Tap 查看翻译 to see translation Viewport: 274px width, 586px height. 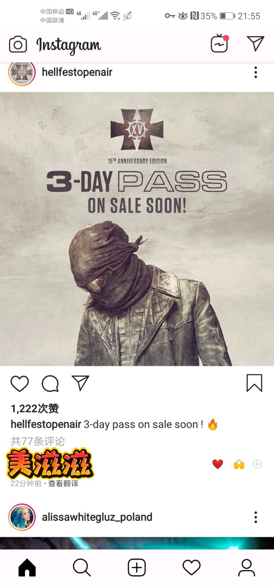(x=63, y=484)
